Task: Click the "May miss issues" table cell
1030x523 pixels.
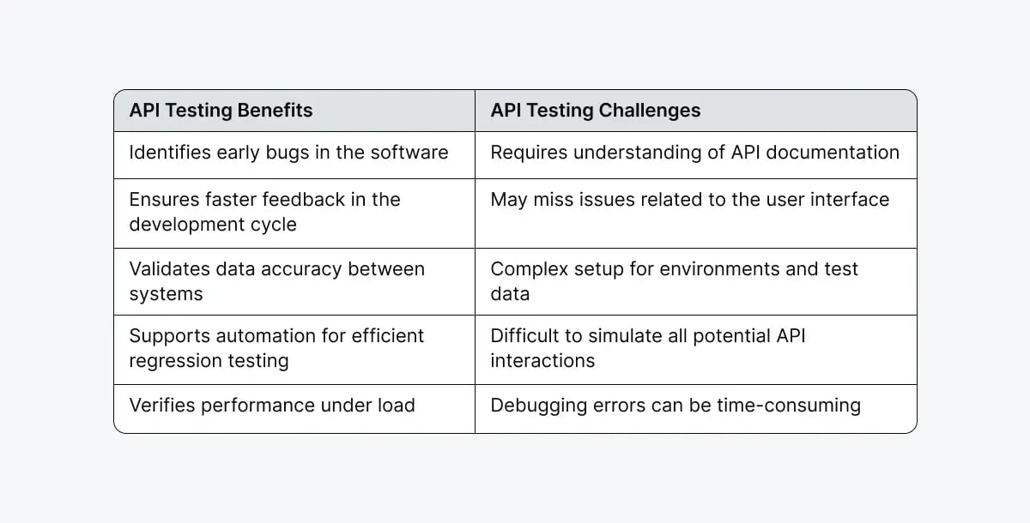Action: point(689,200)
